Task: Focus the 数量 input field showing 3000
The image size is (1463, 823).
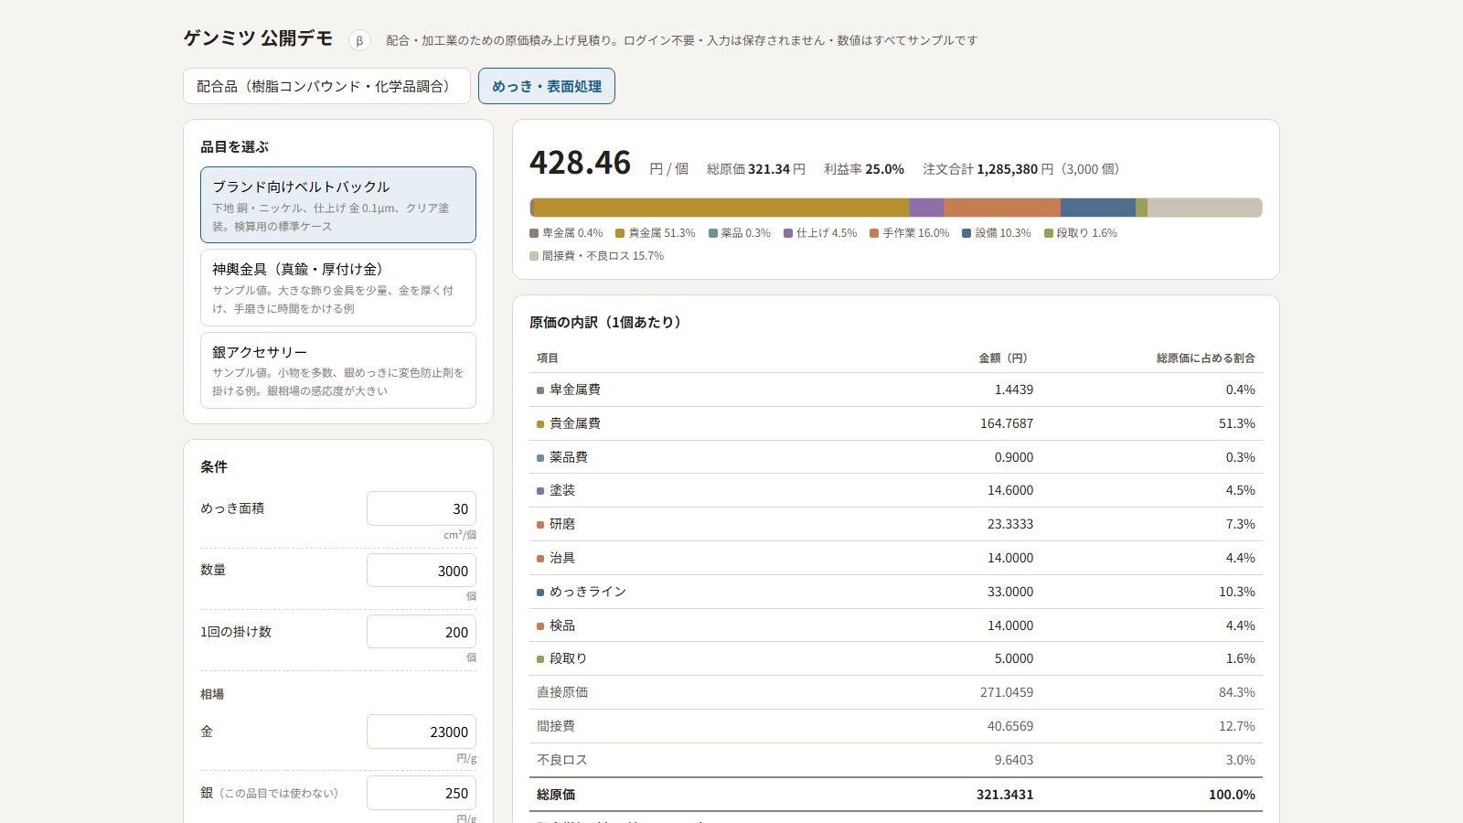Action: tap(422, 571)
